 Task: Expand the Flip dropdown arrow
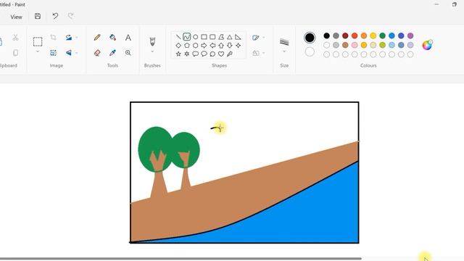click(x=77, y=53)
